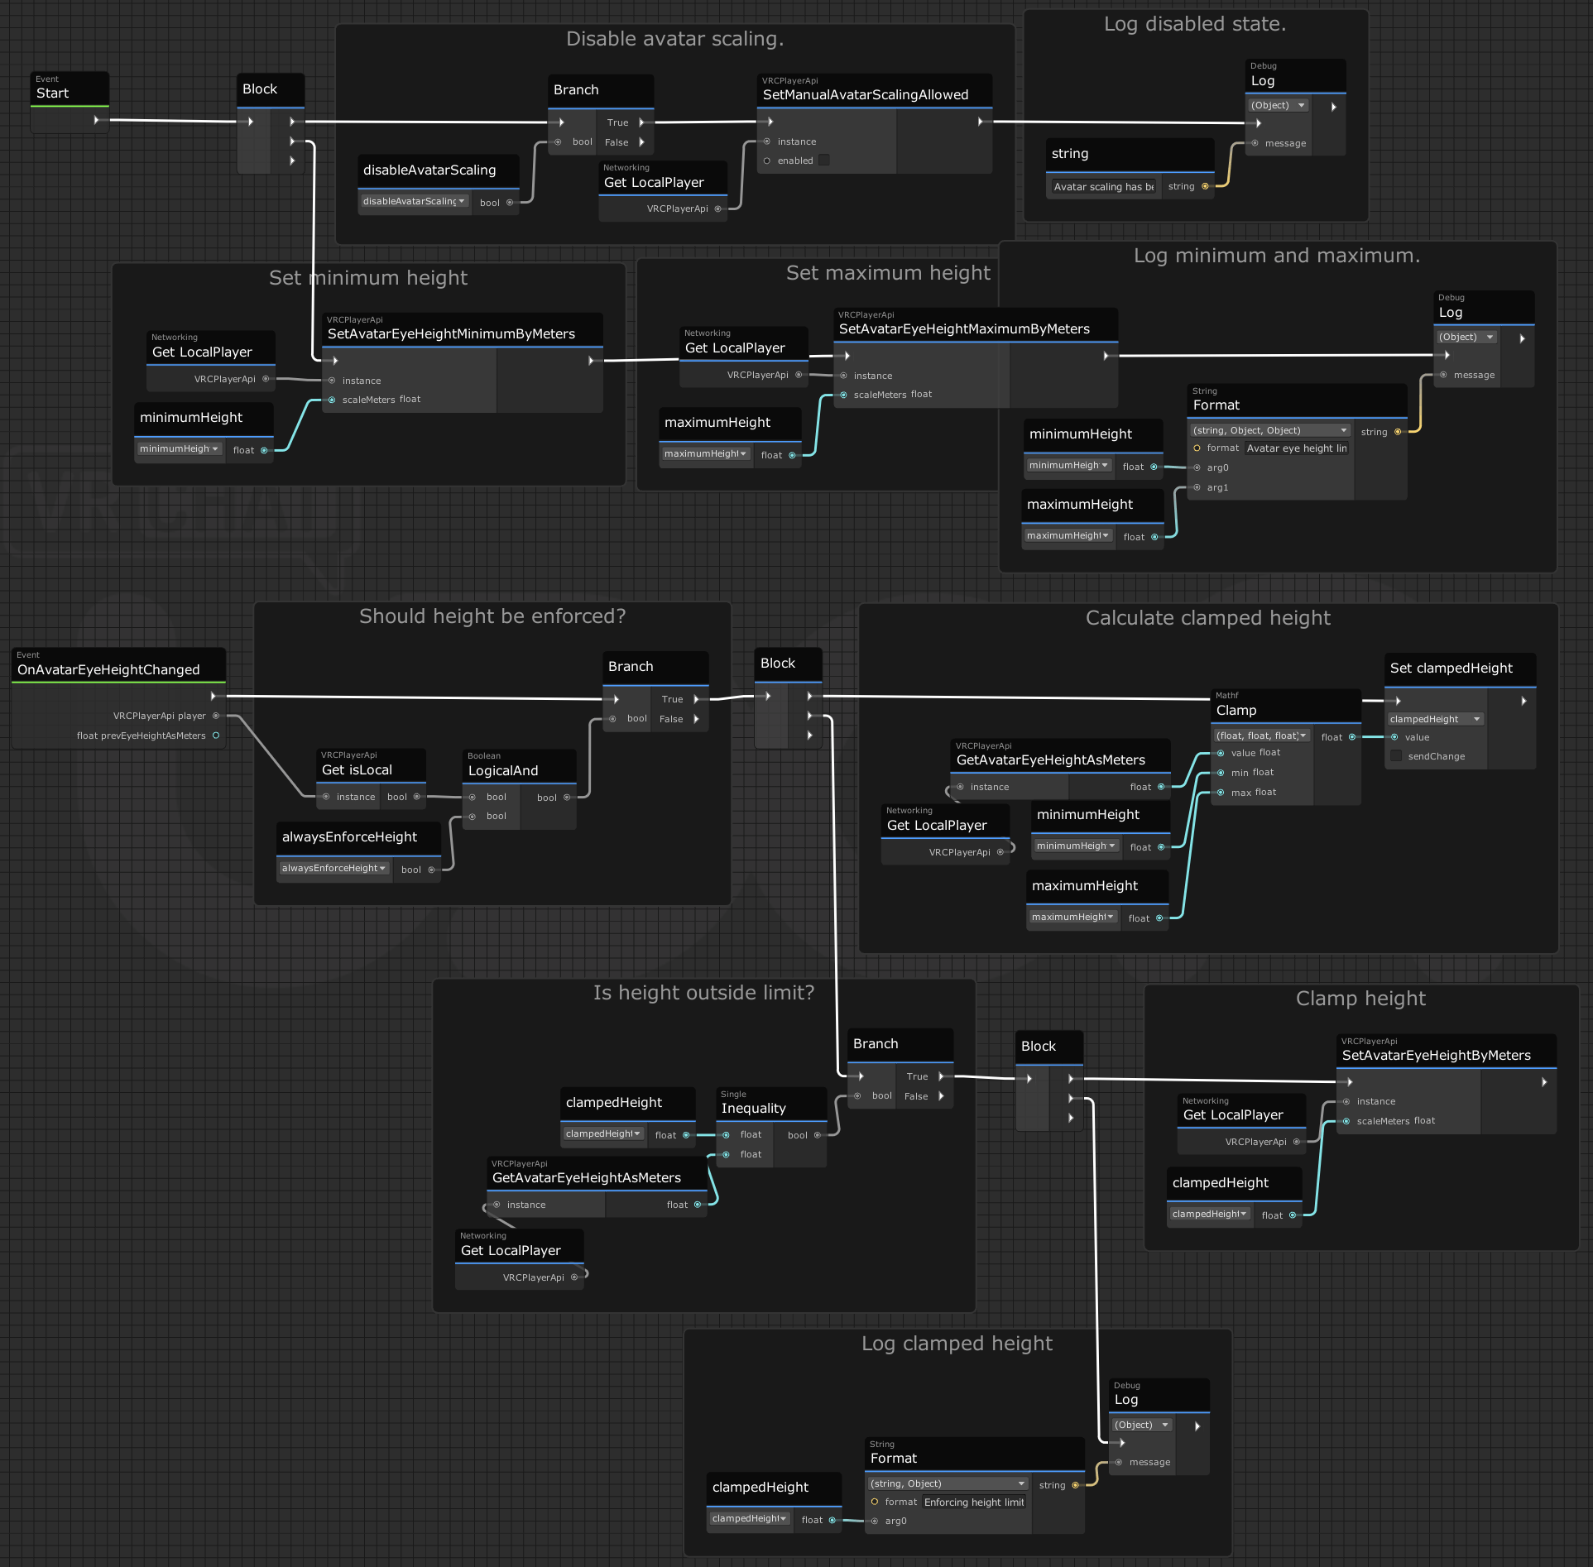This screenshot has width=1593, height=1567.
Task: Click a bool input port on the LogicalAnd node
Action: click(x=473, y=797)
